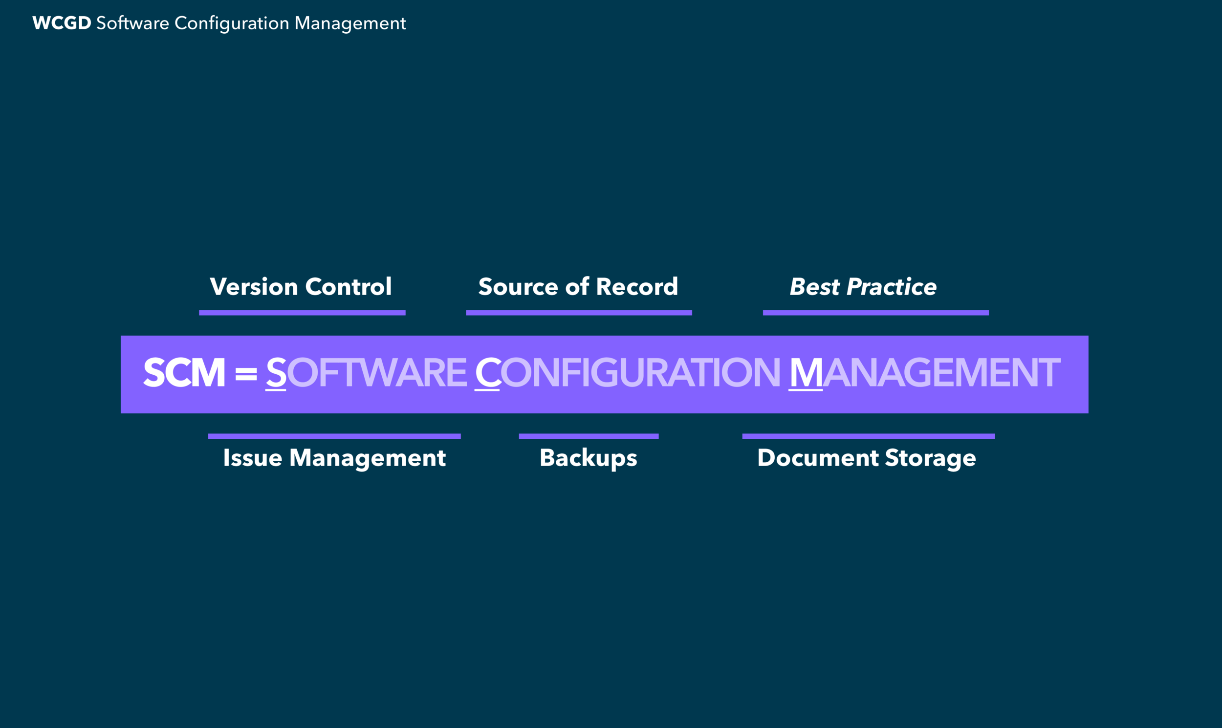Click the italic Best Practice label

click(x=863, y=287)
